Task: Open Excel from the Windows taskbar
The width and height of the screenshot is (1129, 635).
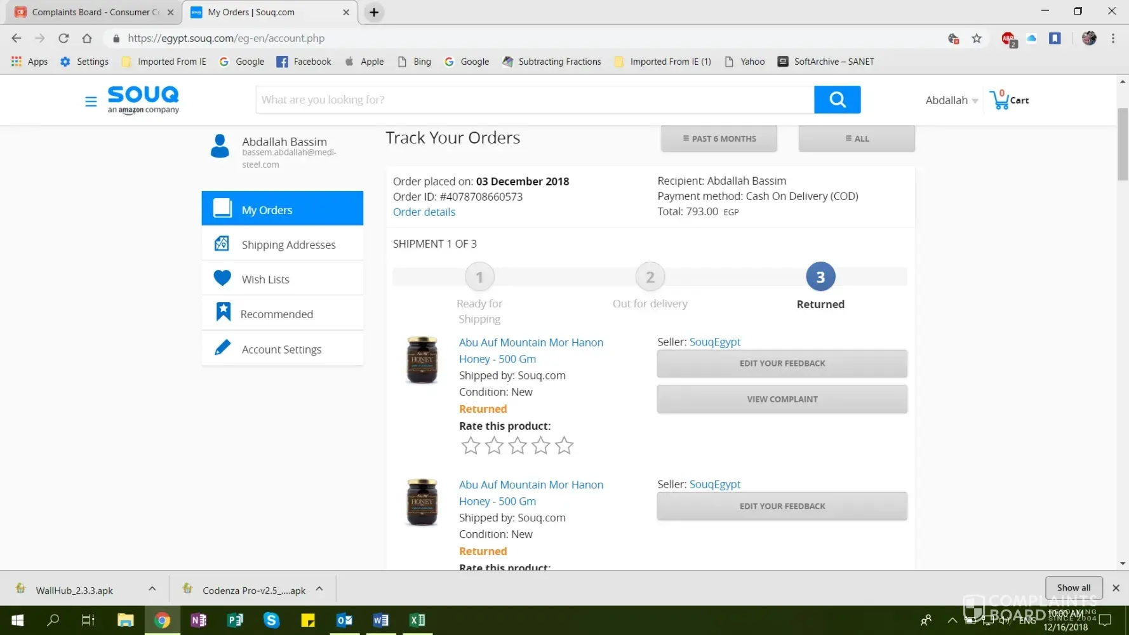Action: (x=417, y=620)
